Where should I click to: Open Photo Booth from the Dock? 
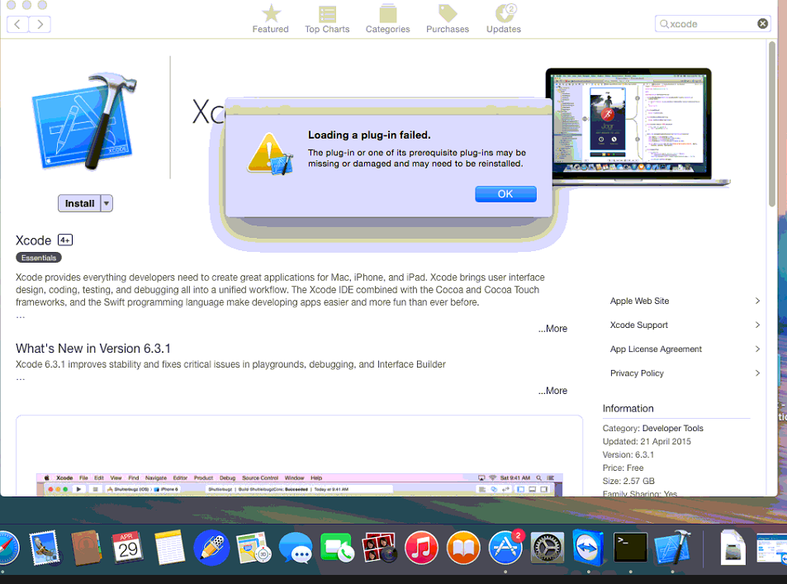coord(379,548)
